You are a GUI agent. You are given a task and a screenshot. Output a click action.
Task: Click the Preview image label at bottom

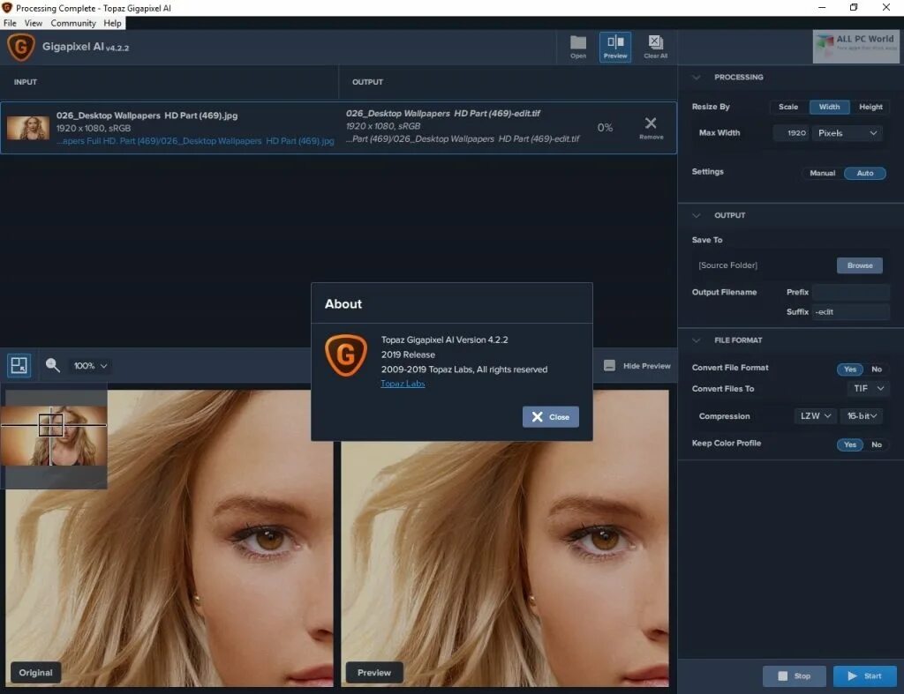point(374,673)
